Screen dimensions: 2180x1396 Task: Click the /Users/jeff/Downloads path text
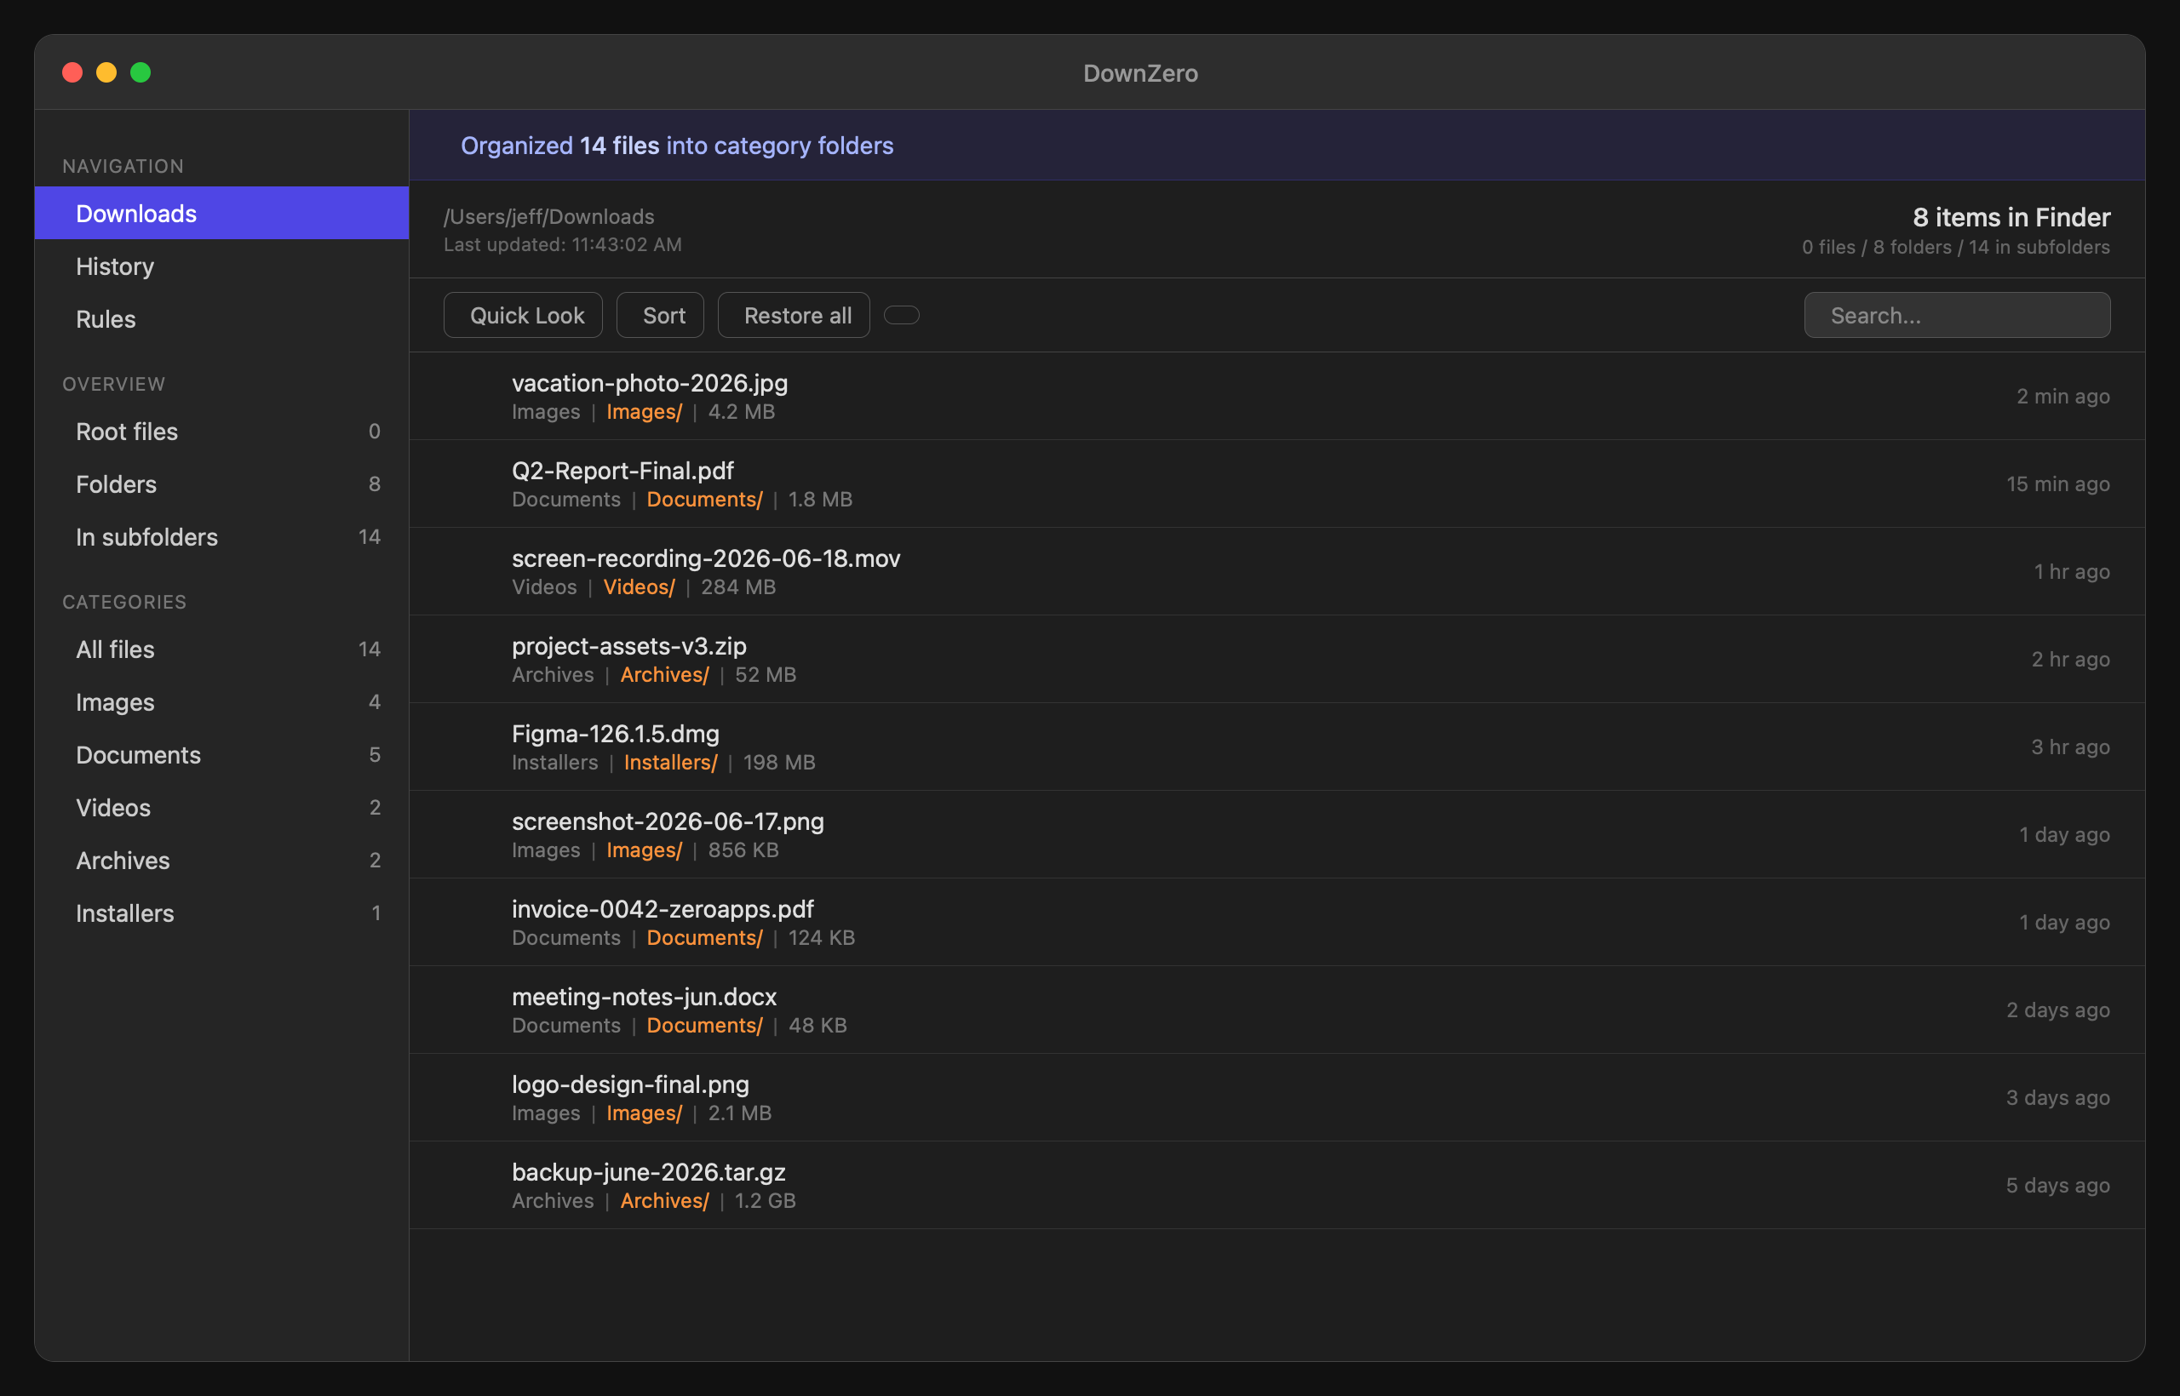[548, 217]
